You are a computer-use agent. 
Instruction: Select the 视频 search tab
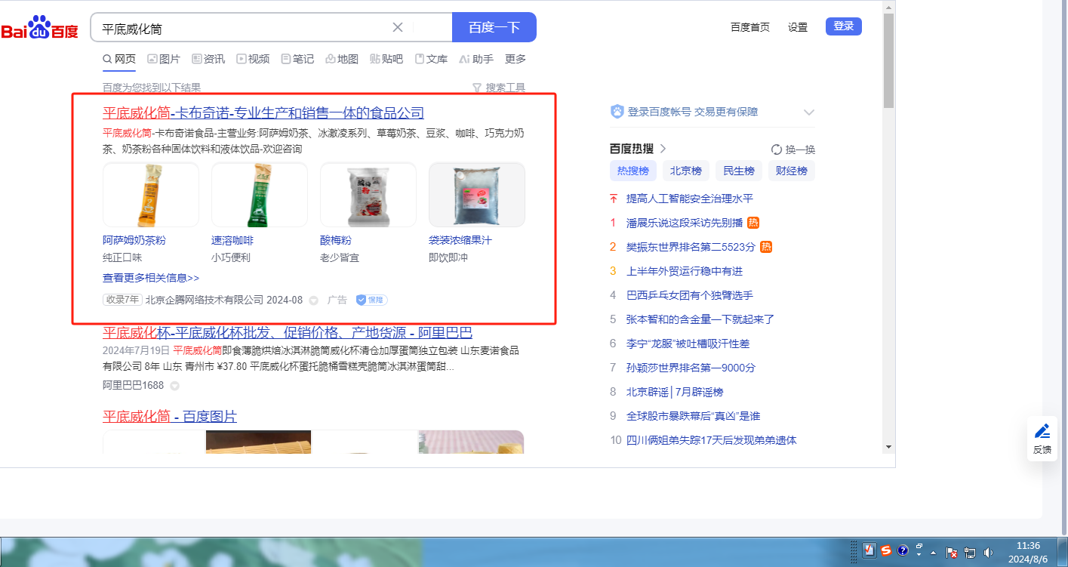[253, 59]
